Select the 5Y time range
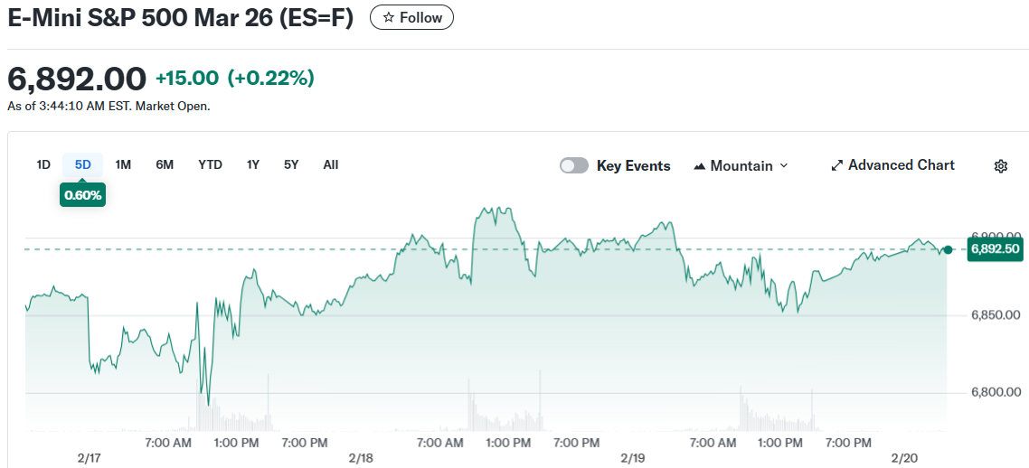The height and width of the screenshot is (468, 1029). 291,165
